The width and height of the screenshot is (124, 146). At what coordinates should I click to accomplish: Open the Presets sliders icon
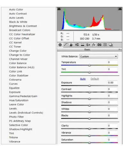click(105, 45)
